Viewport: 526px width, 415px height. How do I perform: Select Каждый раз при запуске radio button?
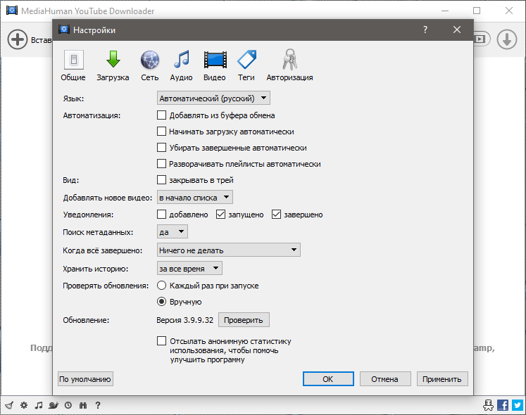pos(162,286)
